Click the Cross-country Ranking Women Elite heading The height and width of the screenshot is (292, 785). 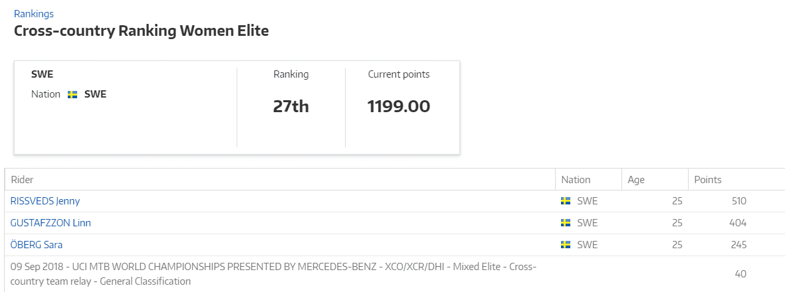142,31
